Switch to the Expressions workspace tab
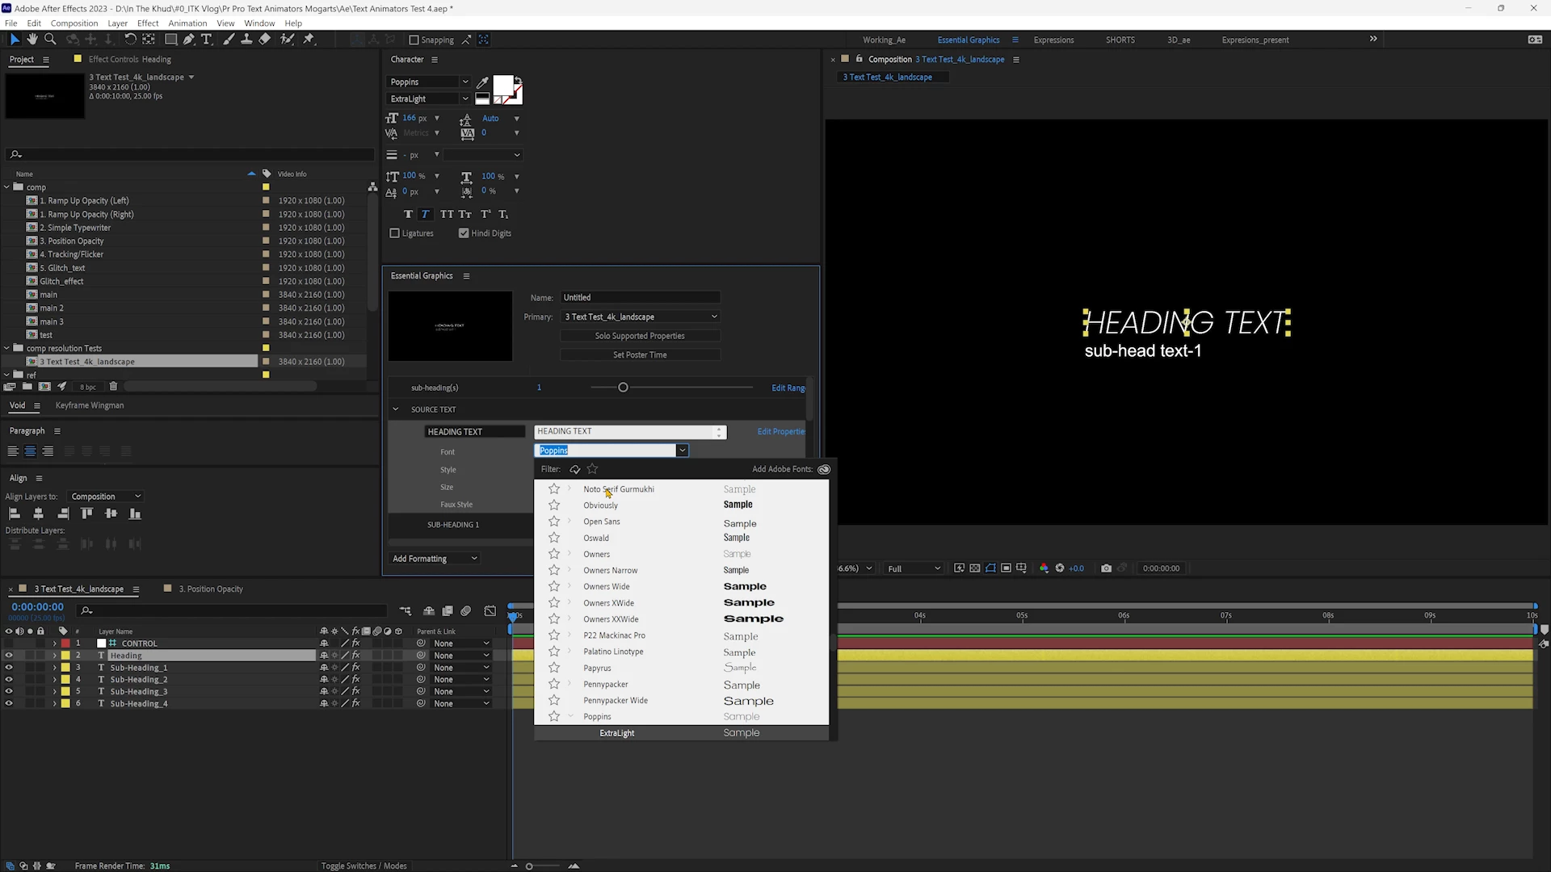Screen dimensions: 1551x872 (1053, 40)
